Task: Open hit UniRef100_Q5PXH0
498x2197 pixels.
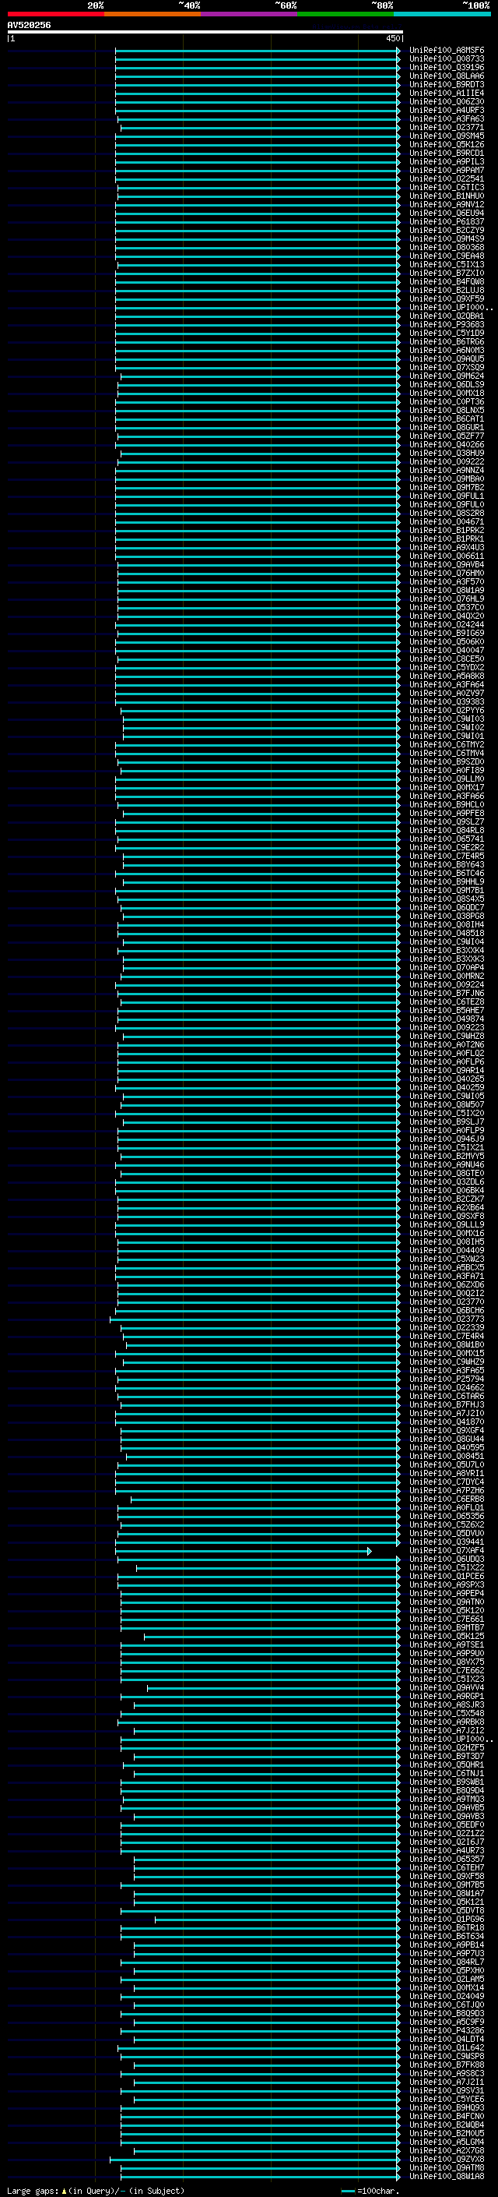Action: [x=446, y=1970]
